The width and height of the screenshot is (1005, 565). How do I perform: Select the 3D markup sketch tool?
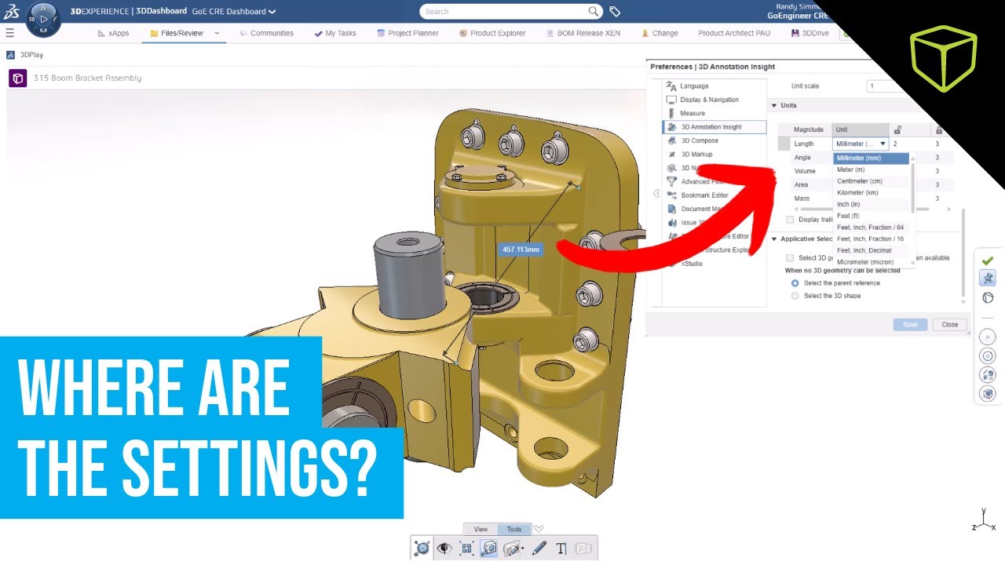coord(511,549)
